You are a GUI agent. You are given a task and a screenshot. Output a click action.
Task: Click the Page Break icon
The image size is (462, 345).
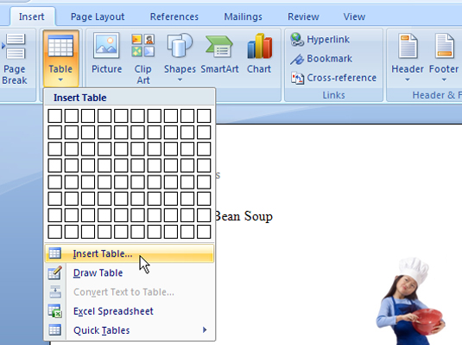coord(15,46)
